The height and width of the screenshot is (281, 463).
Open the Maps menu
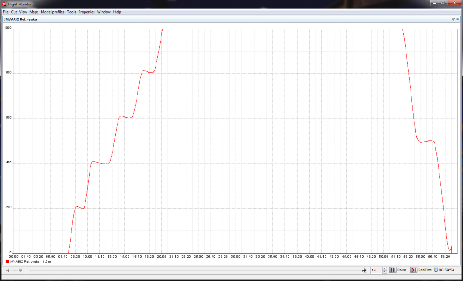click(x=34, y=12)
